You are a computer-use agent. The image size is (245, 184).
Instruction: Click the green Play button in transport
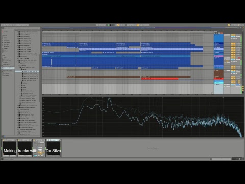tap(108, 25)
